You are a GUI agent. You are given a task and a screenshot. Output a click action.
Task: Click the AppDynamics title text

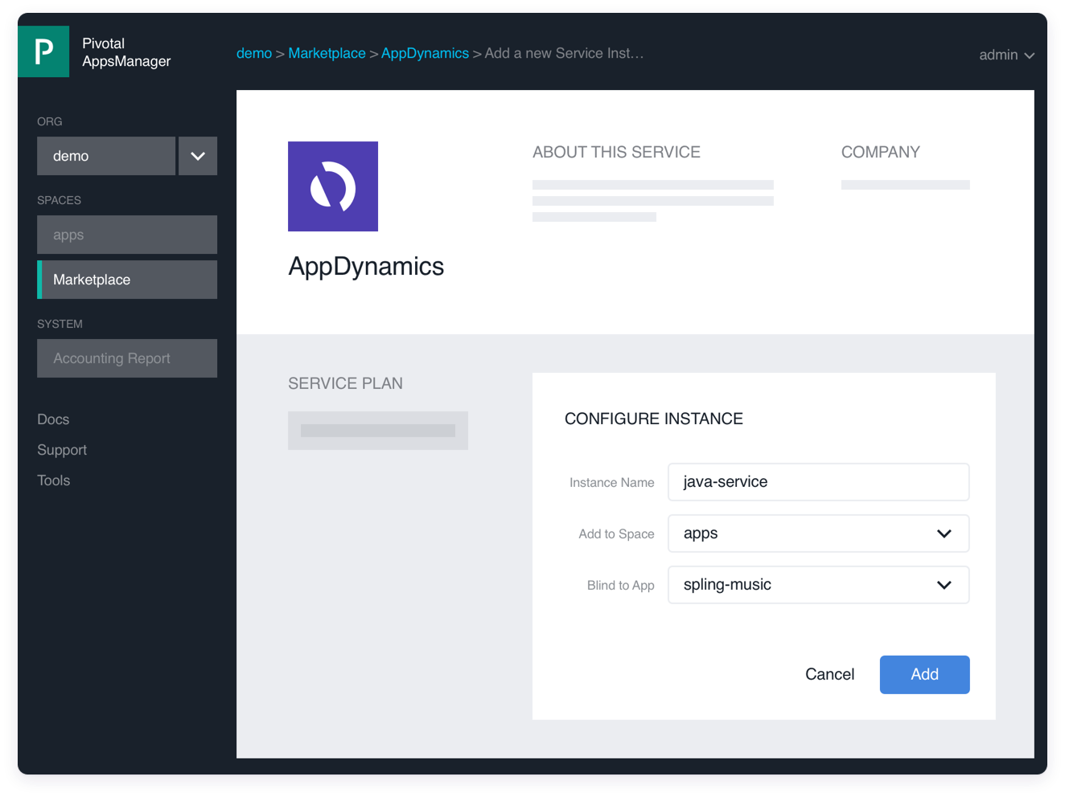click(366, 267)
